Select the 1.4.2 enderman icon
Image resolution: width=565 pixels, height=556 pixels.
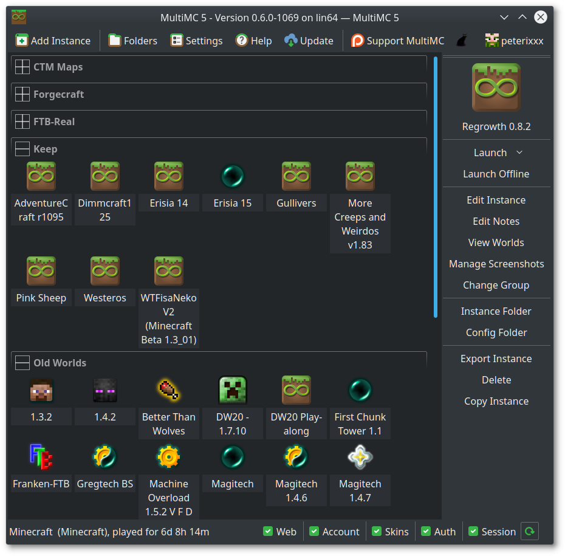click(105, 390)
